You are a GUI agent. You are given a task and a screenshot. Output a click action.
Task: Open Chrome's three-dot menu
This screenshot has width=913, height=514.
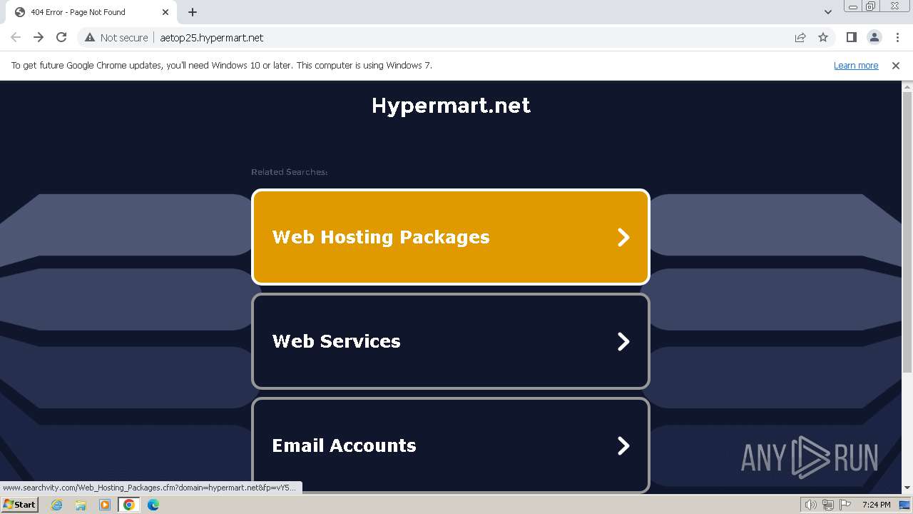[x=897, y=38]
